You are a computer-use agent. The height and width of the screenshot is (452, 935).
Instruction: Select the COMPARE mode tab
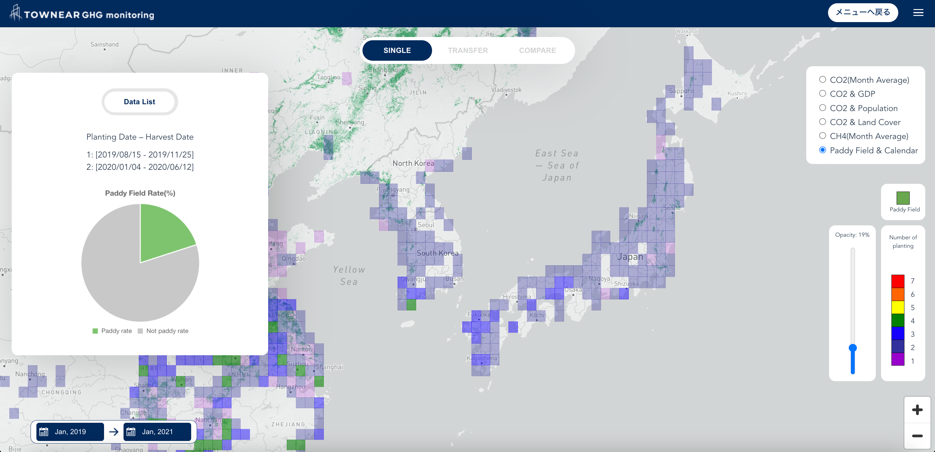point(536,50)
